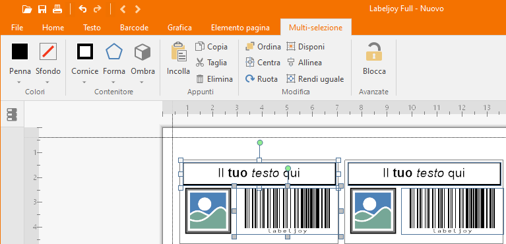Click the Elimina trash button
This screenshot has width=506, height=244.
(214, 78)
